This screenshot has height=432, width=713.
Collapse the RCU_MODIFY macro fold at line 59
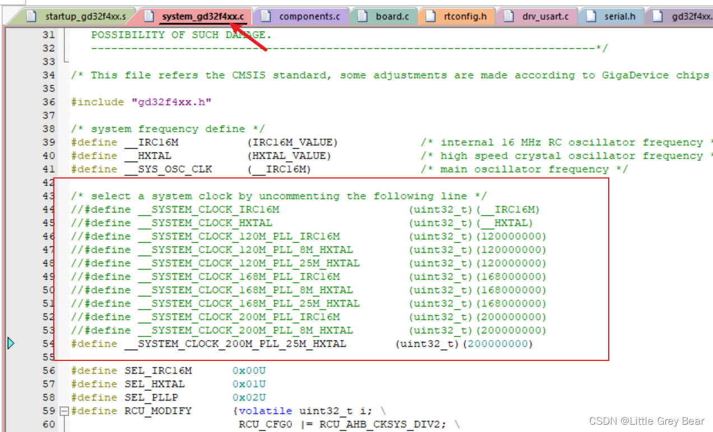(63, 411)
